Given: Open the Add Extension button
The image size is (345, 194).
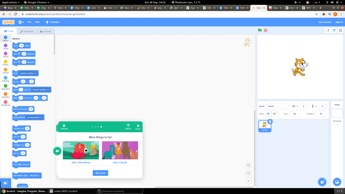Looking at the screenshot, I should [x=5, y=183].
